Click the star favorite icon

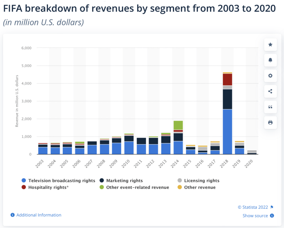point(270,45)
